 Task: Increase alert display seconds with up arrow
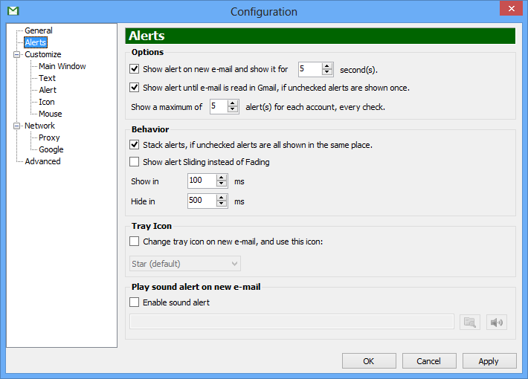click(x=327, y=66)
